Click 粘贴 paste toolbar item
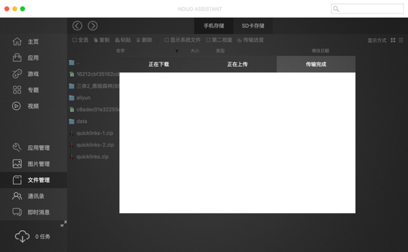 123,40
